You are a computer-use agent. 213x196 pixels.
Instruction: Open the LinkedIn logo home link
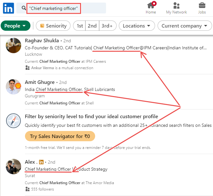click(8, 8)
